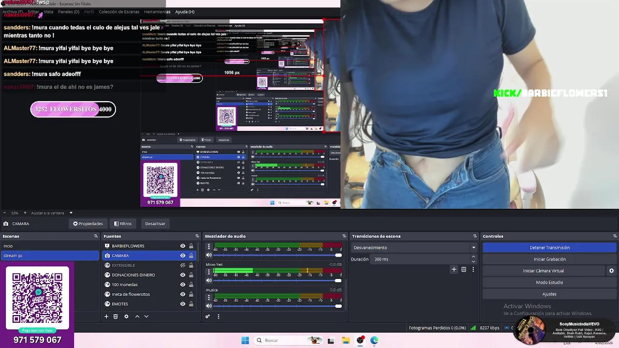619x348 pixels.
Task: Delete scene transition with trash icon
Action: [x=464, y=269]
